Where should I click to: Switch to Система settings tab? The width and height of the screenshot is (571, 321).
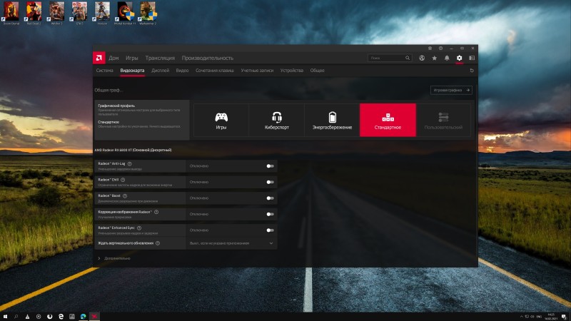point(104,71)
